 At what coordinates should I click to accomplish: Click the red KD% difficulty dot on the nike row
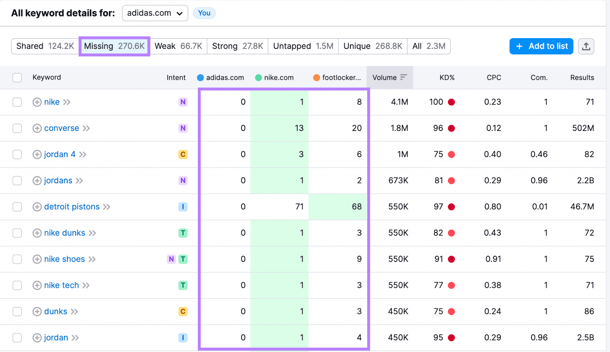coord(451,102)
